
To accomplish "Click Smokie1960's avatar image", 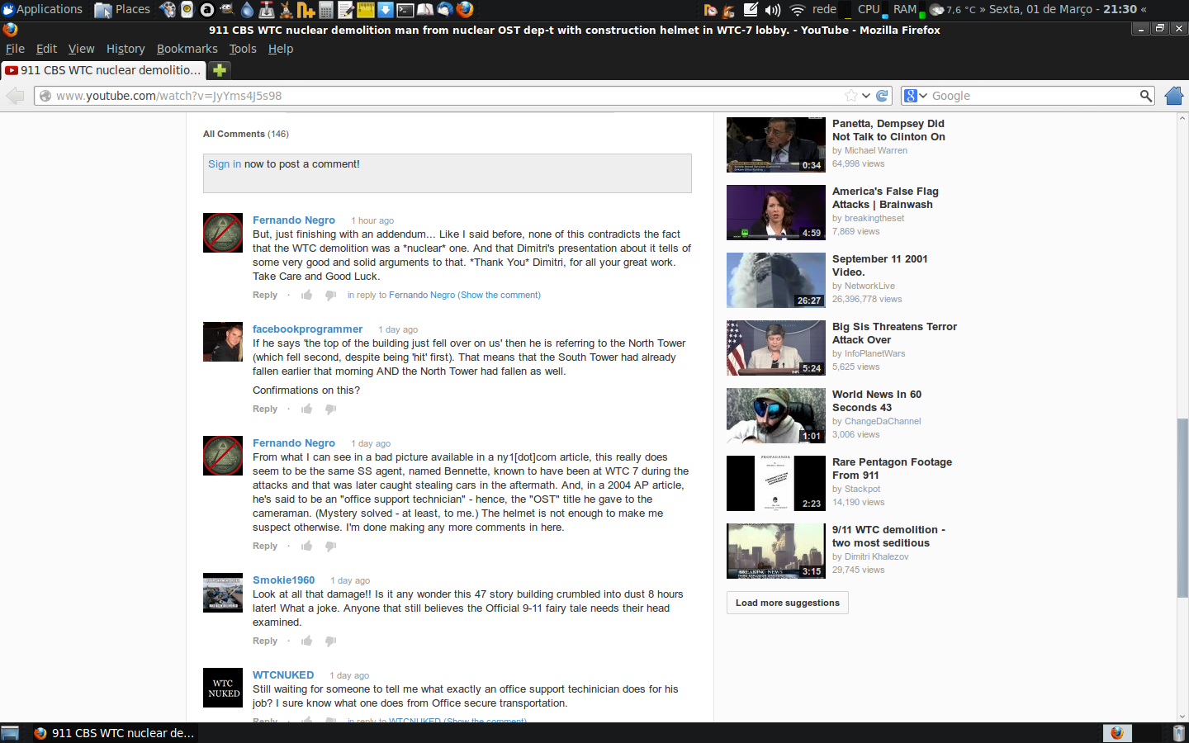I will 223,593.
